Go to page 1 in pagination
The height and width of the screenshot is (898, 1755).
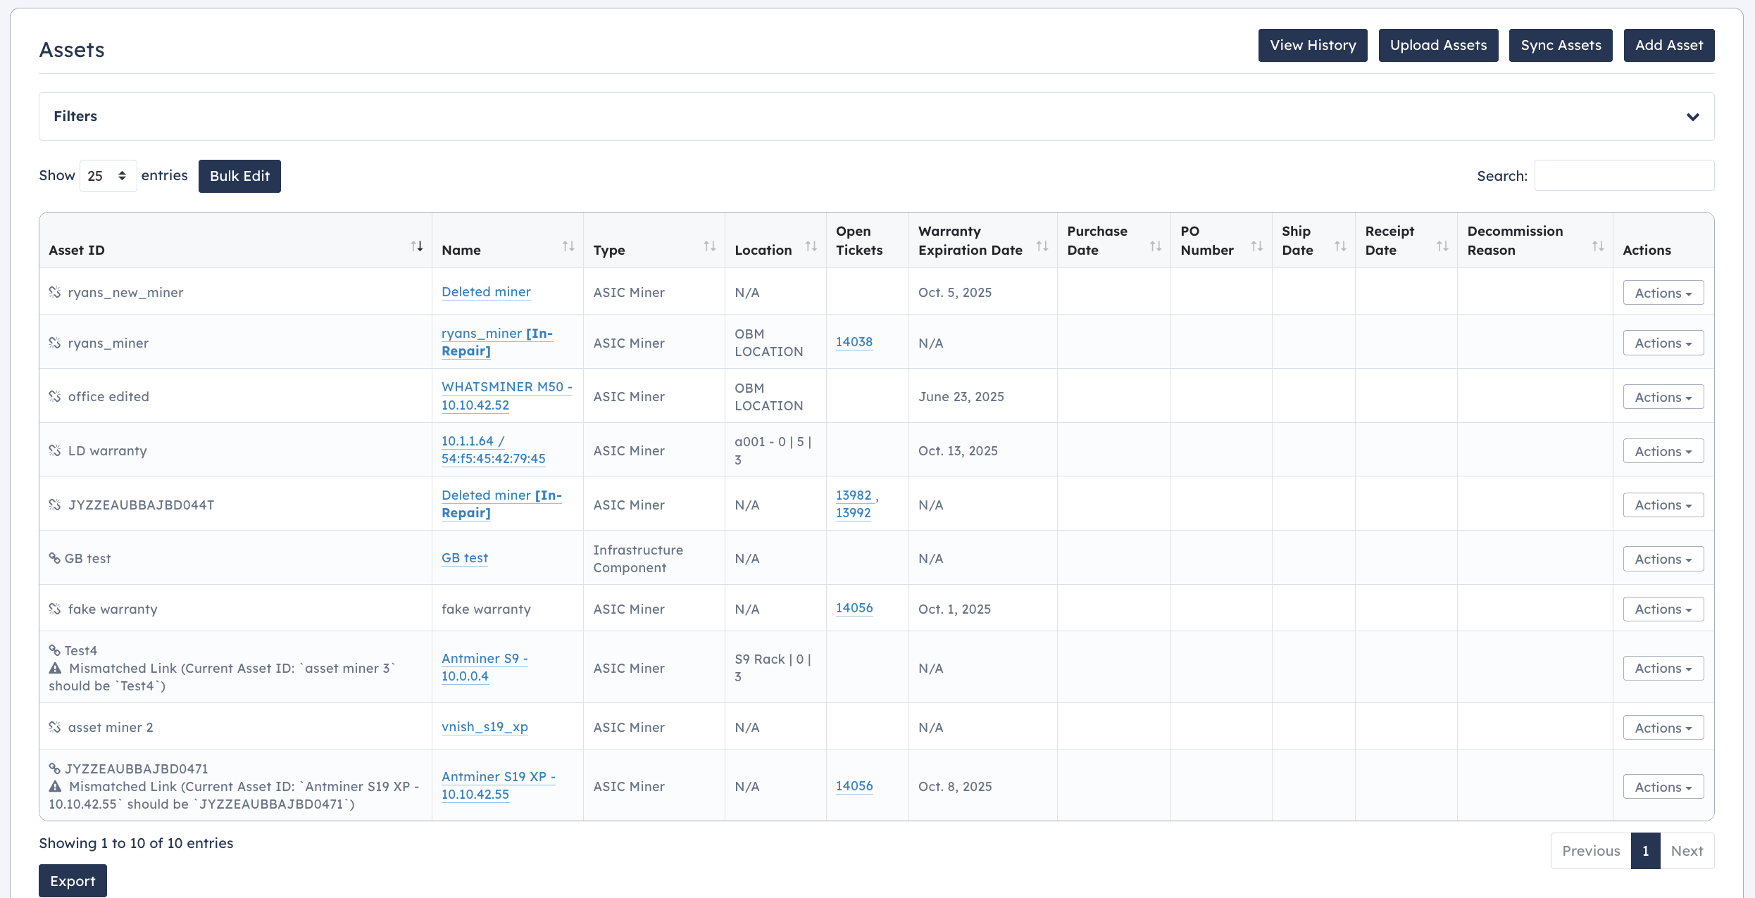[1645, 851]
